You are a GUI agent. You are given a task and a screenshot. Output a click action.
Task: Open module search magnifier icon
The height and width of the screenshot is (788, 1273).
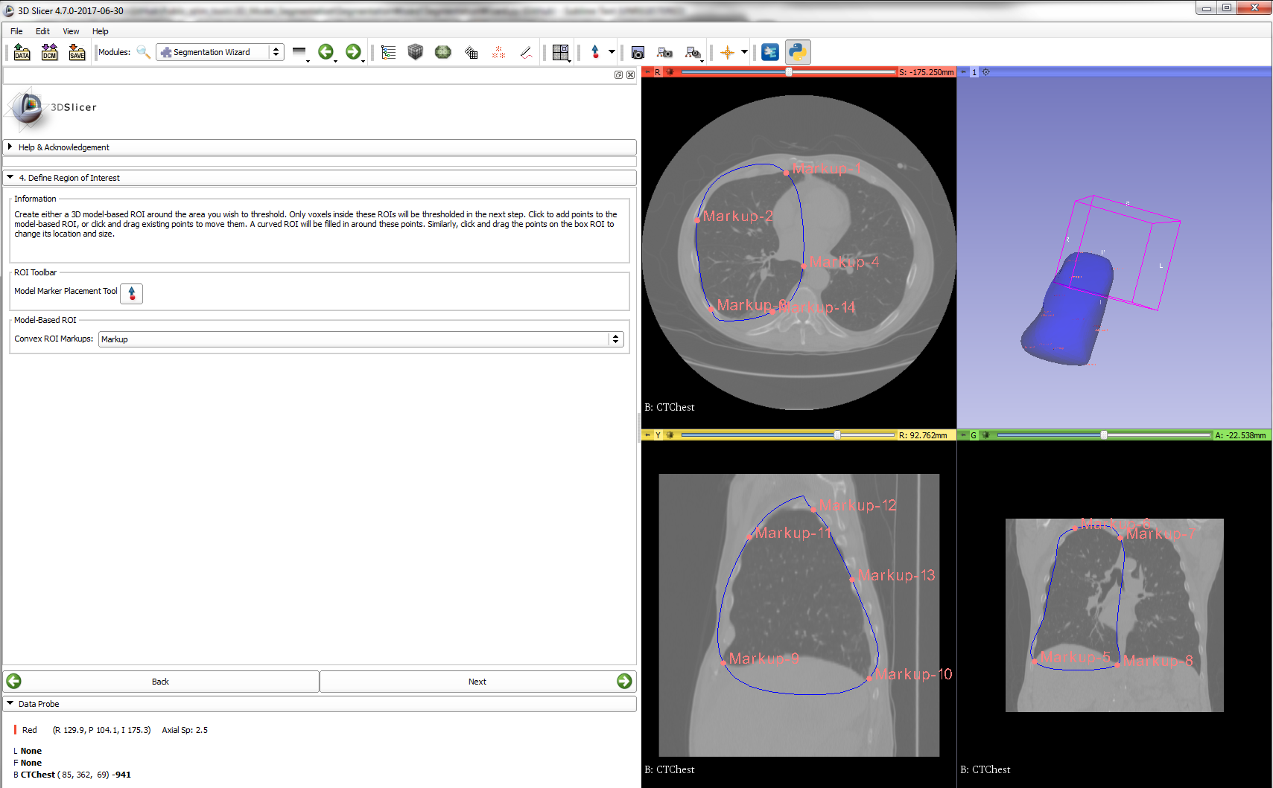point(143,52)
